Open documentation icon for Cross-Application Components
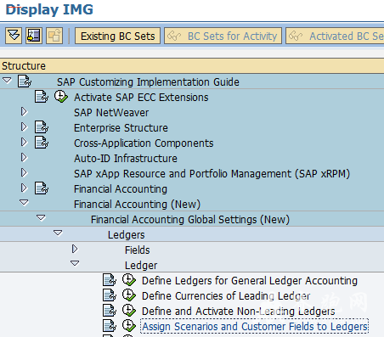 42,143
